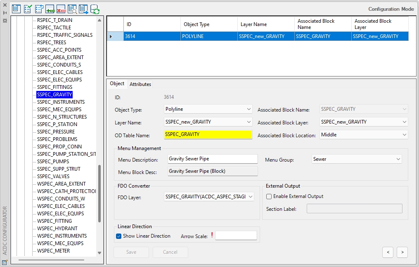Click the POLYLINE cell in the grid
Viewport: 419px width, 267px height.
209,36
